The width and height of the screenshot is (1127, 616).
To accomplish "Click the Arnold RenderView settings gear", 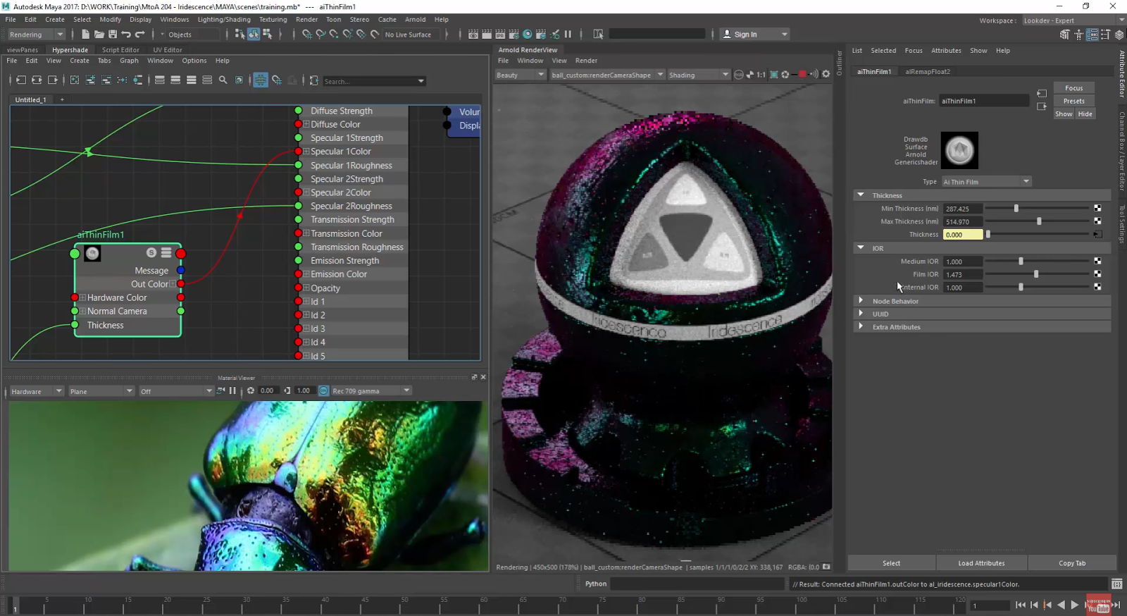I will 826,74.
